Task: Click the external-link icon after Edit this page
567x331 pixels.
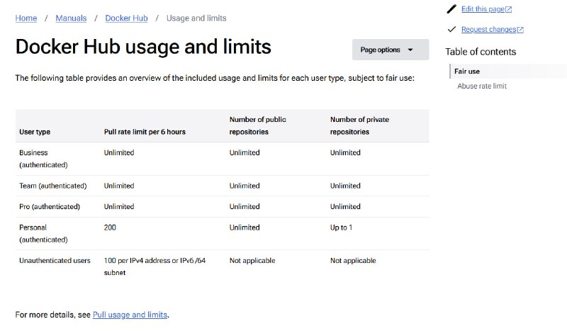Action: click(508, 9)
